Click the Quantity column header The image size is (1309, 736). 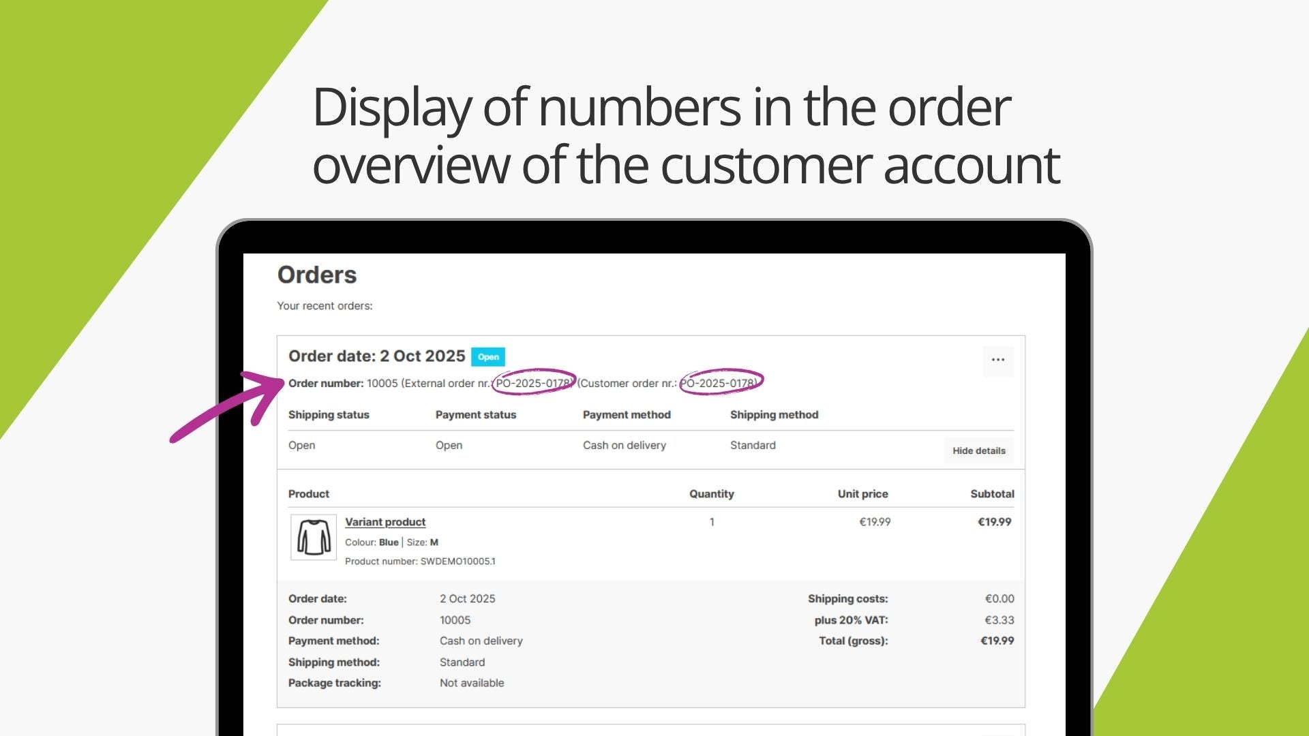[x=711, y=494]
